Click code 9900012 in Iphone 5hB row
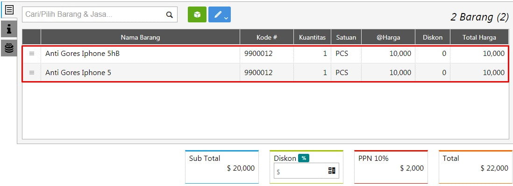Screen dimensions: 513x186 (x=258, y=54)
